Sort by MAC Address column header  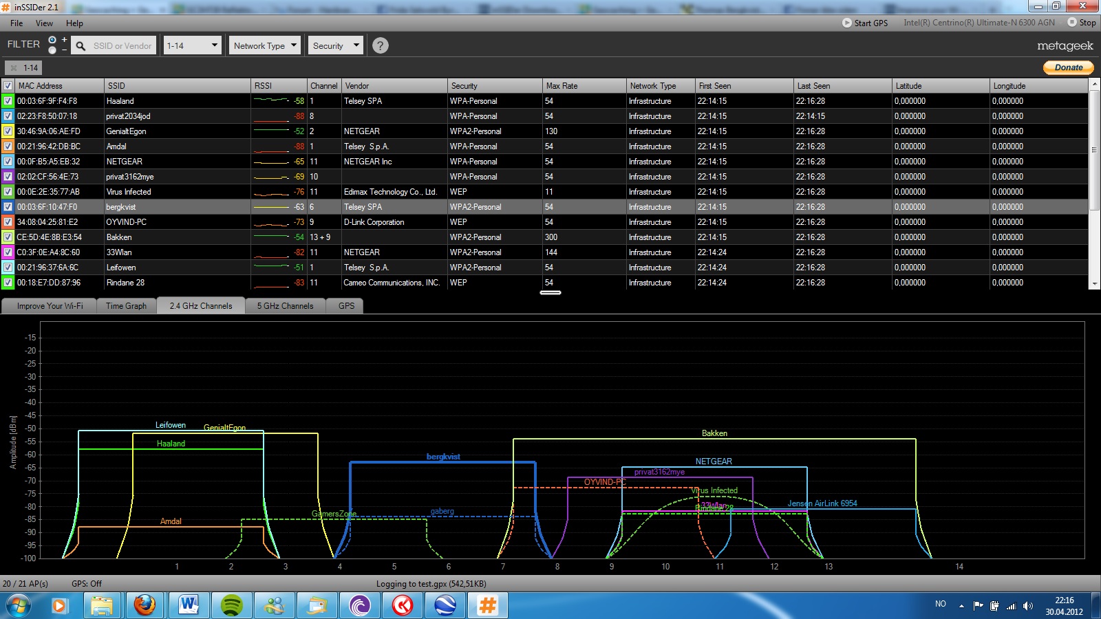coord(59,86)
